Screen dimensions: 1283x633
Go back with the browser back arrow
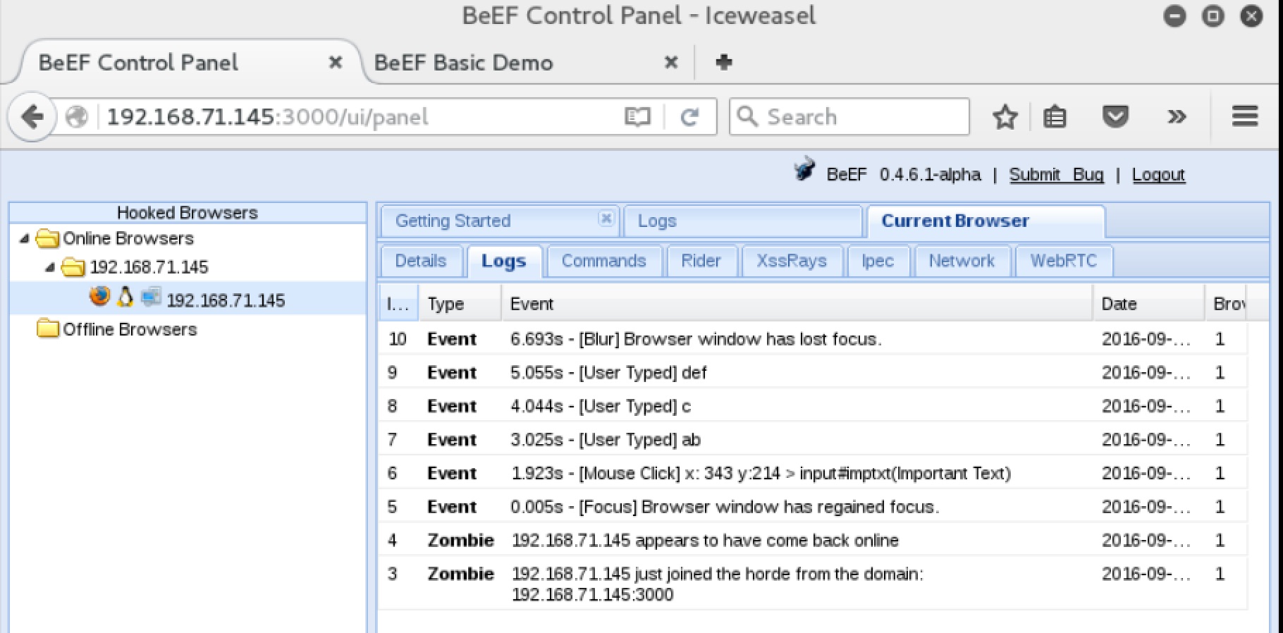point(32,116)
